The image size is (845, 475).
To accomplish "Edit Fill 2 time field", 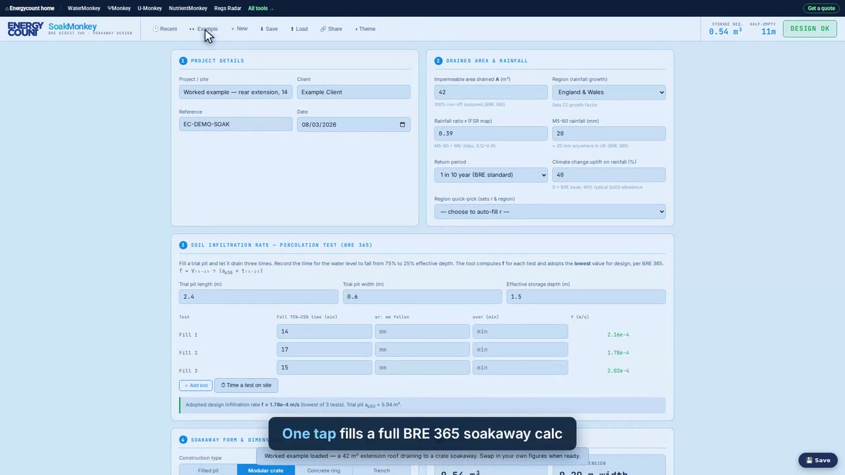I will pos(324,350).
